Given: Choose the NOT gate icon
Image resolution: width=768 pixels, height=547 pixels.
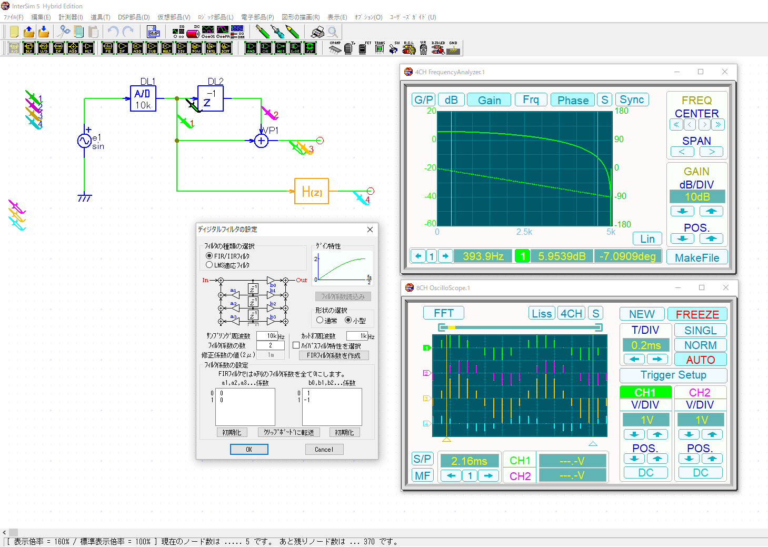Looking at the screenshot, I should click(281, 48).
